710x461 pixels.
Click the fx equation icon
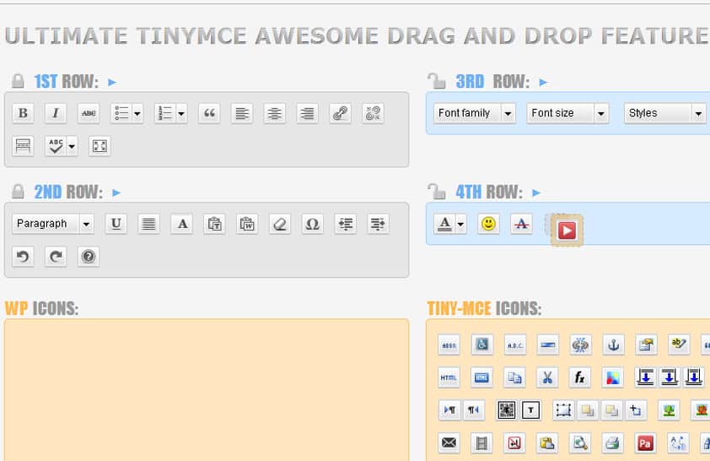pyautogui.click(x=580, y=377)
